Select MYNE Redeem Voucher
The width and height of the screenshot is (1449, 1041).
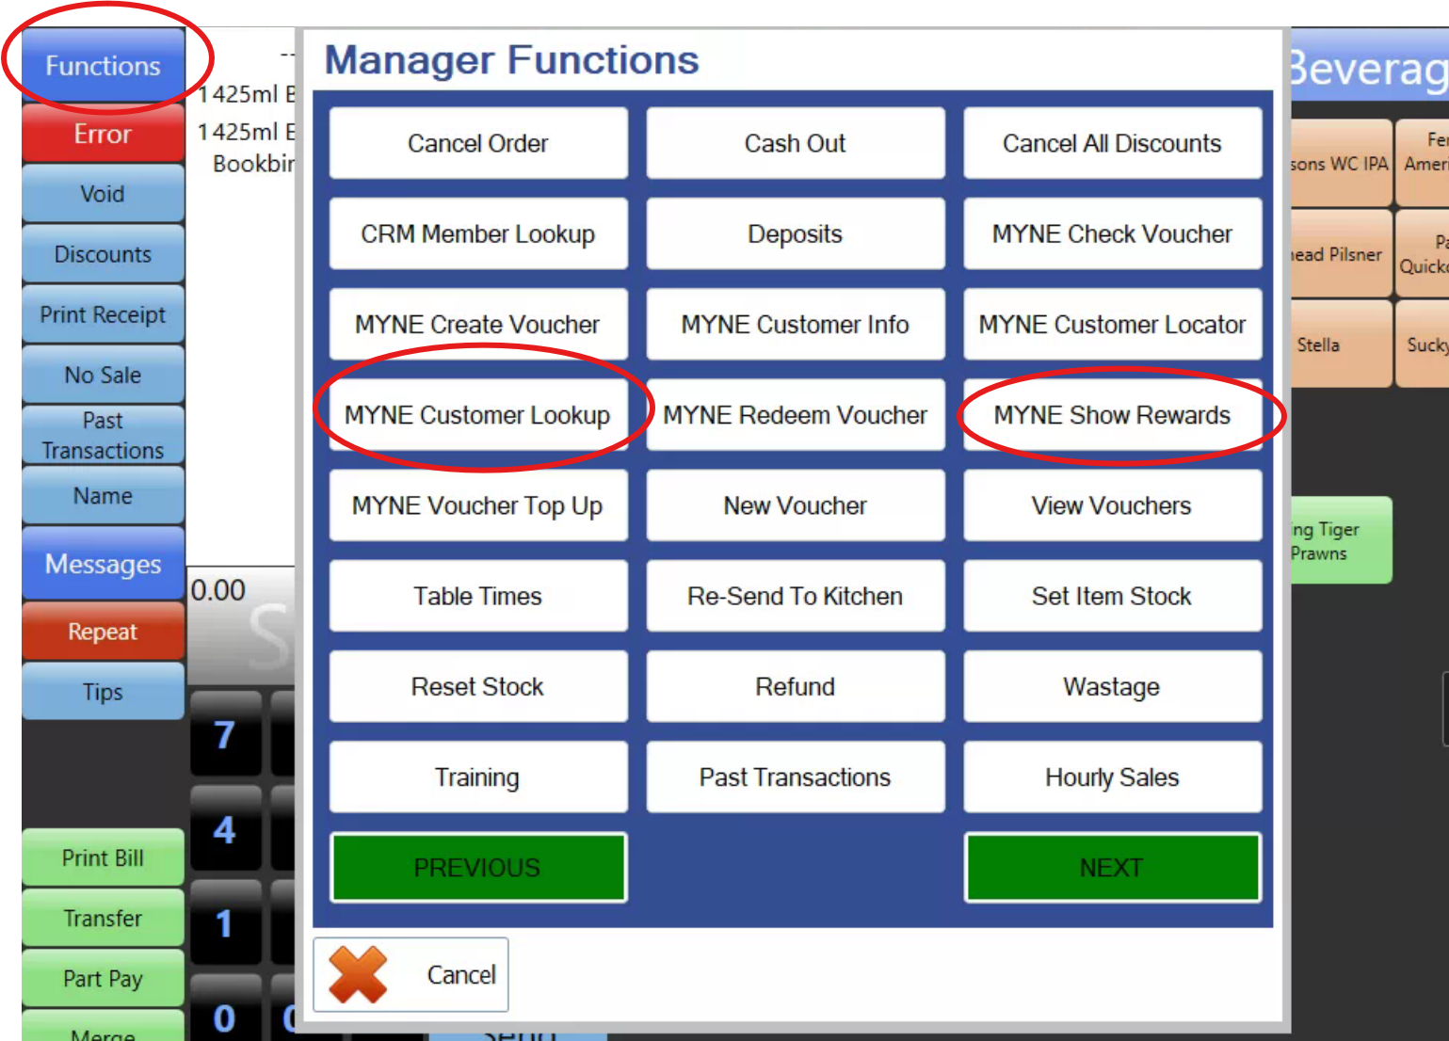tap(796, 415)
